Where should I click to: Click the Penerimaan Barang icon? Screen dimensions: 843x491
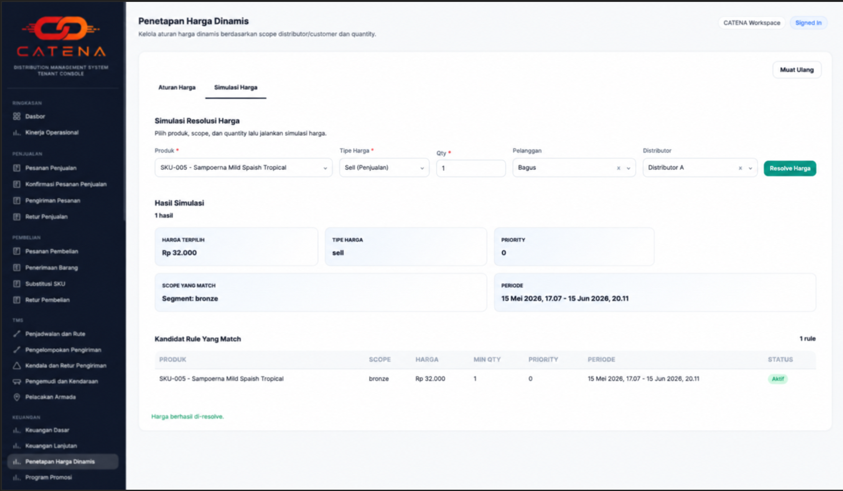pos(16,268)
